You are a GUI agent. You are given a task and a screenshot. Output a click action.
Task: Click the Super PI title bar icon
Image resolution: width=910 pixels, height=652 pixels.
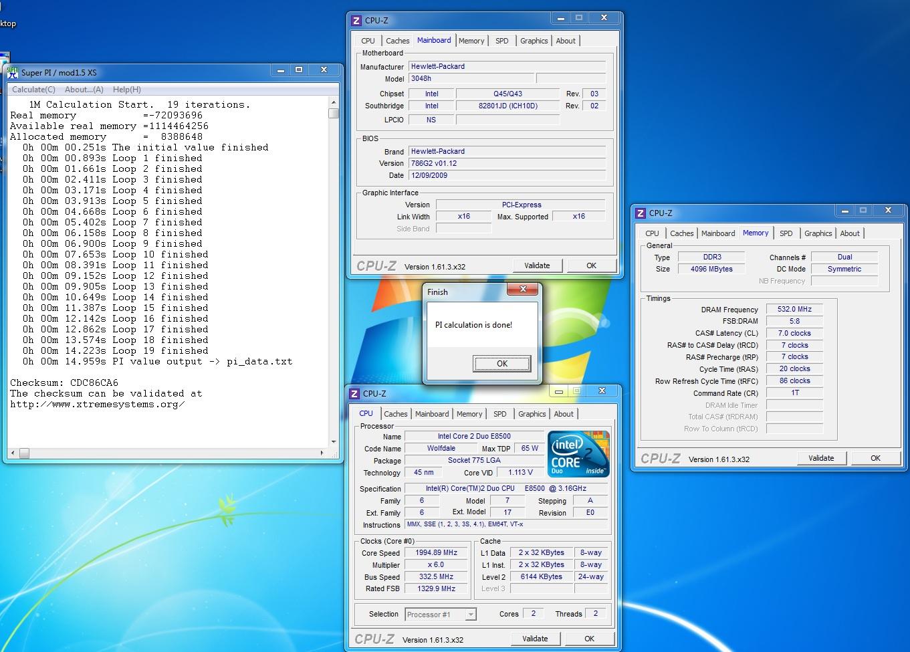(x=12, y=72)
